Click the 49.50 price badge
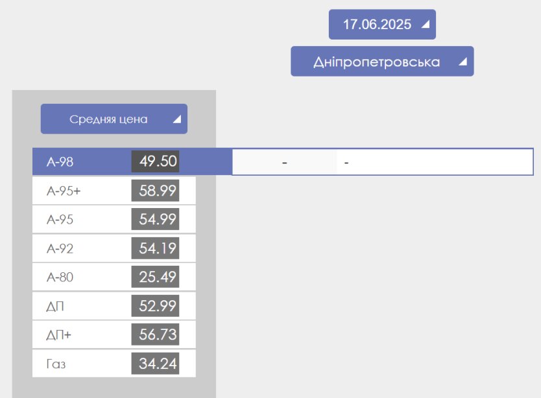Viewport: 541px width, 398px height. click(155, 161)
